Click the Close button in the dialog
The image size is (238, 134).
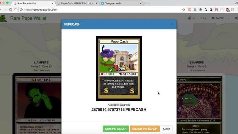point(167,129)
